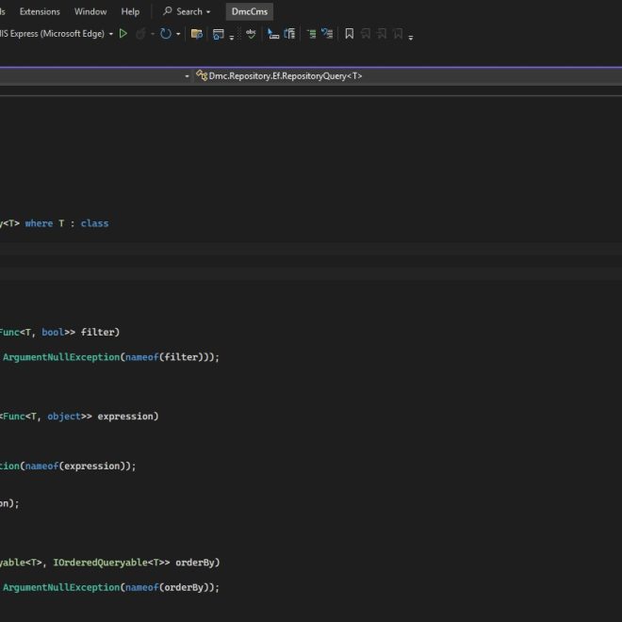Click 'filter)' parameter in method signature
622x622 pixels.
(100, 332)
